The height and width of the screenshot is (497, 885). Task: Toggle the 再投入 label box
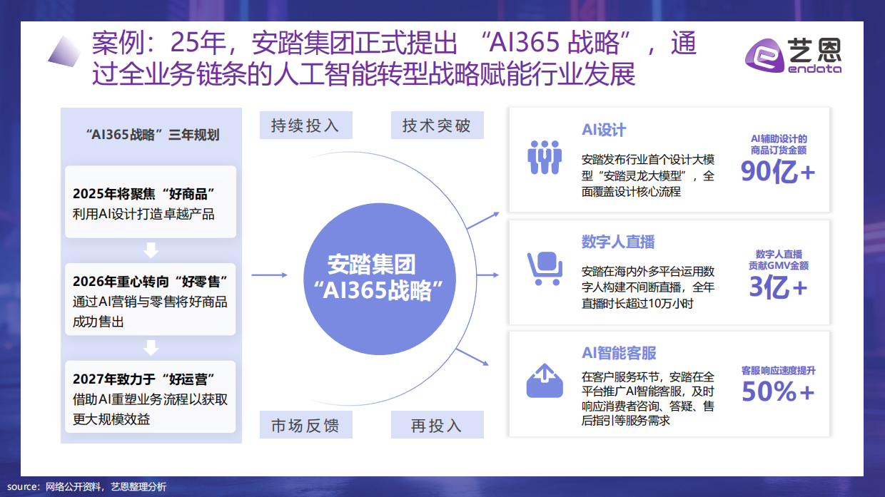tap(437, 424)
